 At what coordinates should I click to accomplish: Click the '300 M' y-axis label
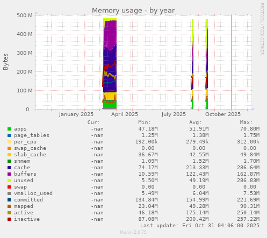pyautogui.click(x=25, y=53)
